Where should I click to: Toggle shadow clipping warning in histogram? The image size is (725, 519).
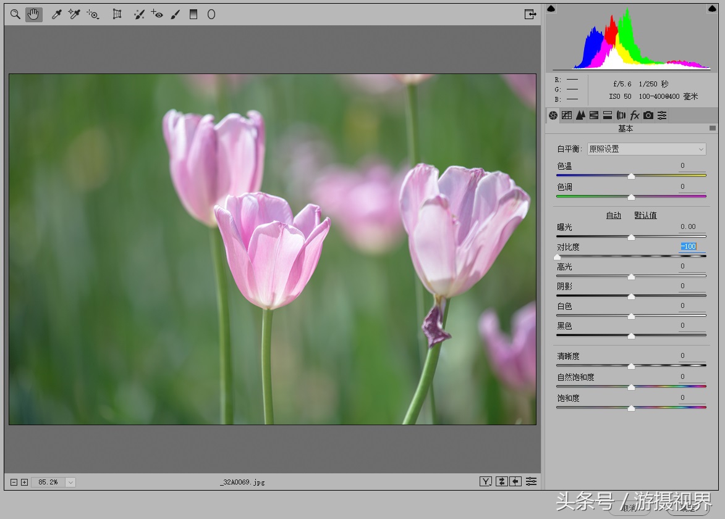[x=551, y=9]
